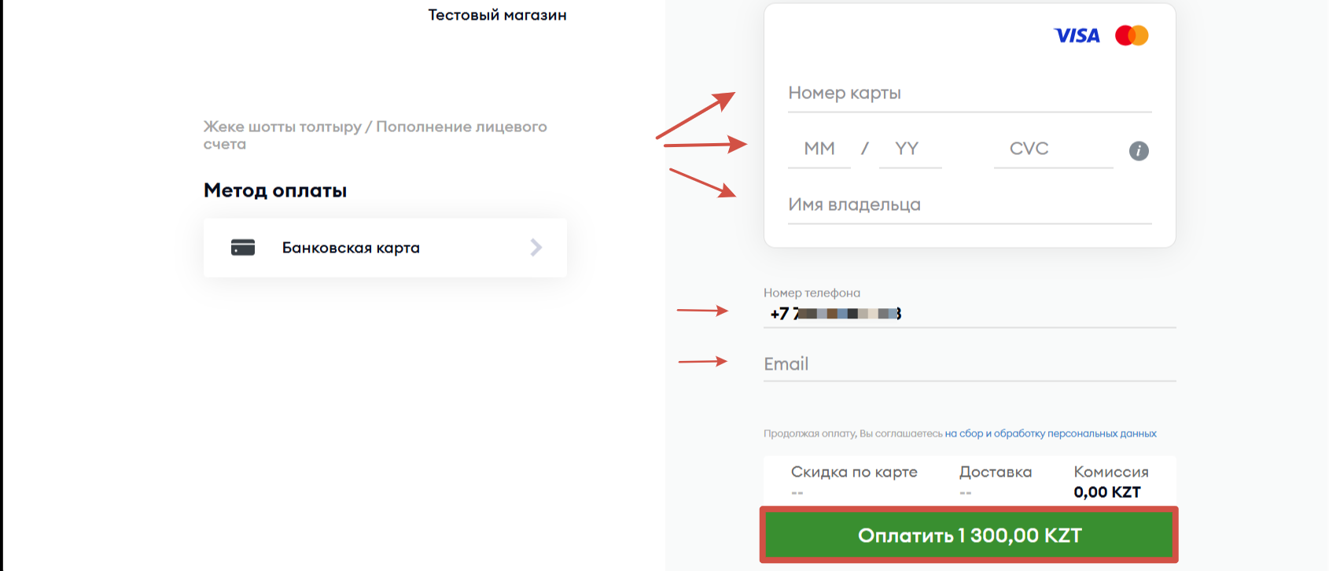The width and height of the screenshot is (1329, 571).
Task: Click the CVC info icon
Action: tap(1139, 150)
